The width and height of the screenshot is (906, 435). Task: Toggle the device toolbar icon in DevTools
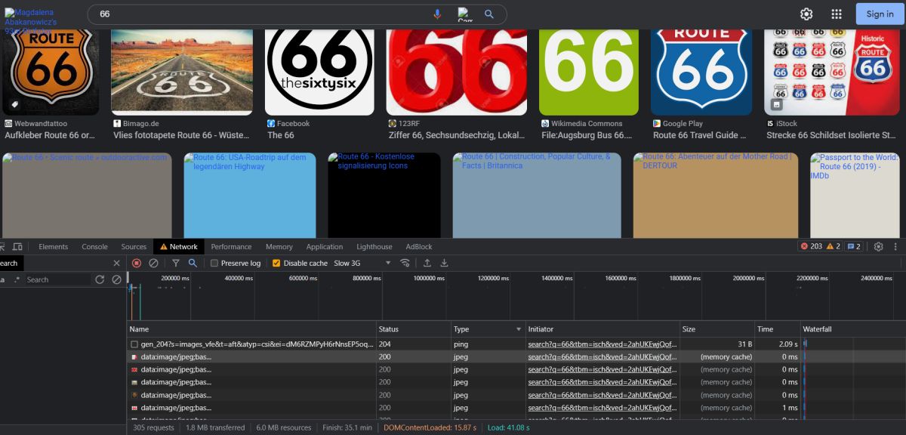coord(17,246)
